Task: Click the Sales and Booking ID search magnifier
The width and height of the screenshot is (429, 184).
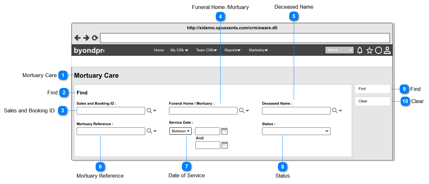Action: click(149, 110)
